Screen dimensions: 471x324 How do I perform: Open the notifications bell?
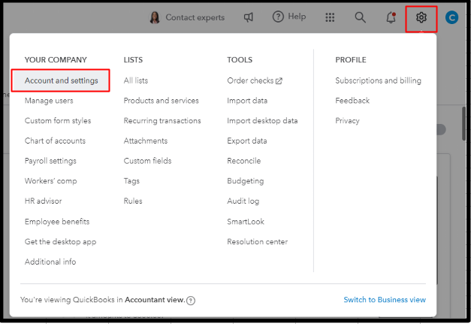point(391,17)
